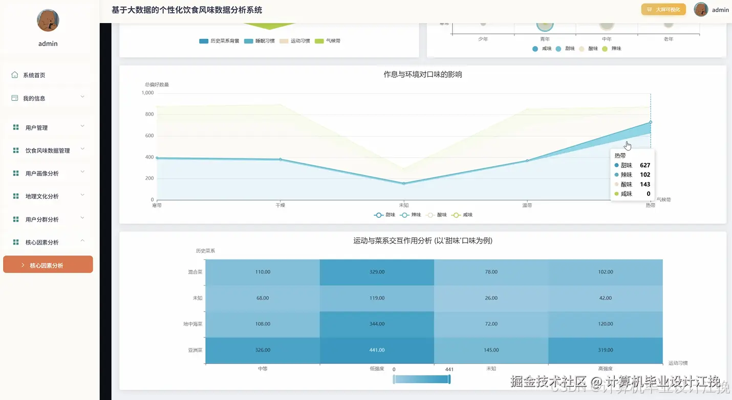Click the card icon beside 我的信息
Screen dimensions: 732x400
tap(15, 98)
